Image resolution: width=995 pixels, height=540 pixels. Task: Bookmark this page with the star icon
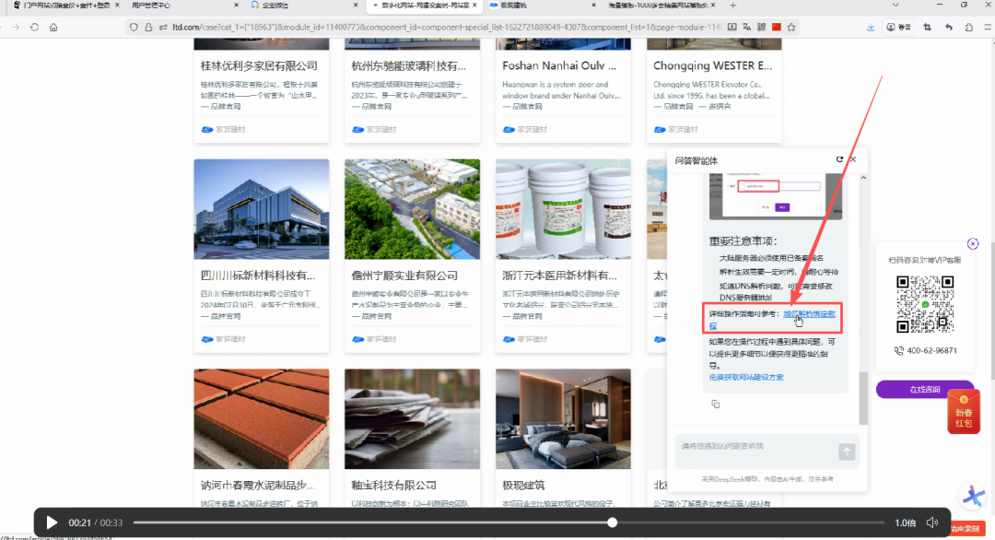791,28
